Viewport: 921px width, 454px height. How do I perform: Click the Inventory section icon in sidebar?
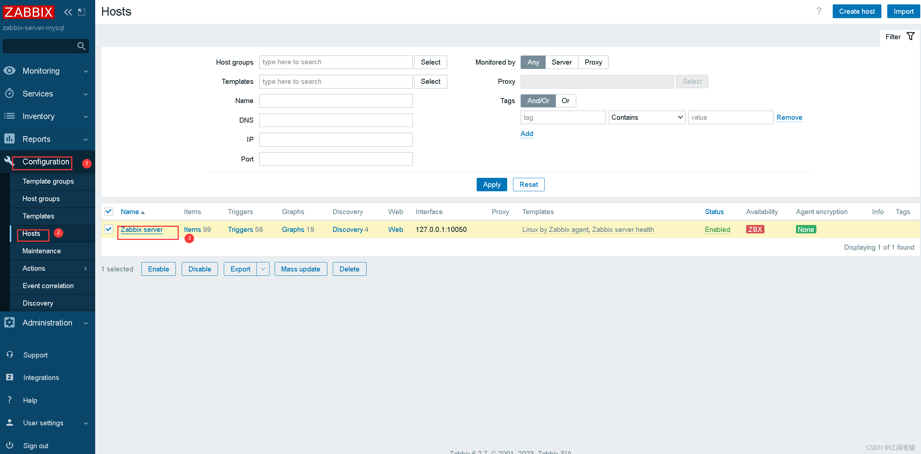click(x=10, y=116)
